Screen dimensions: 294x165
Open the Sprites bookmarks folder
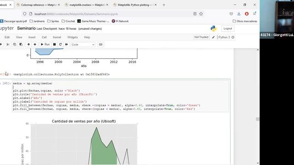53,21
